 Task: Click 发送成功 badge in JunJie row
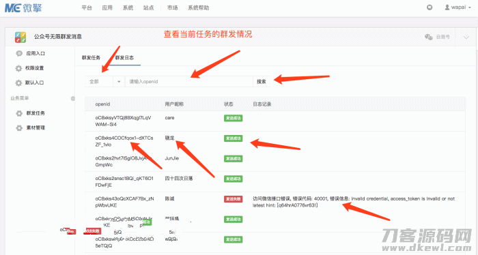[x=234, y=159]
